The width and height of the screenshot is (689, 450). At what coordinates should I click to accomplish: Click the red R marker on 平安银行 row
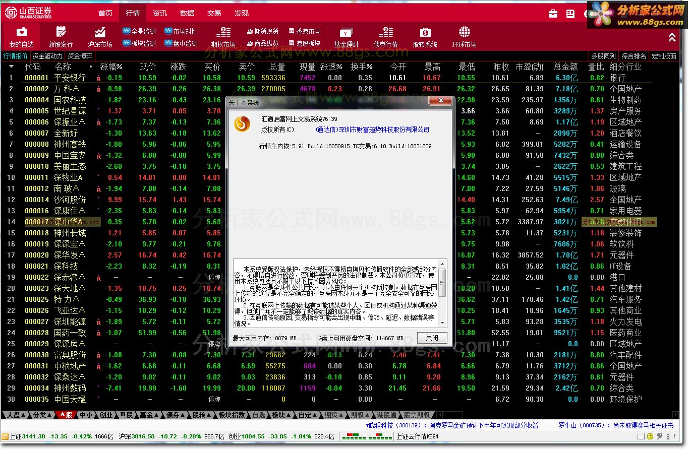tap(99, 78)
